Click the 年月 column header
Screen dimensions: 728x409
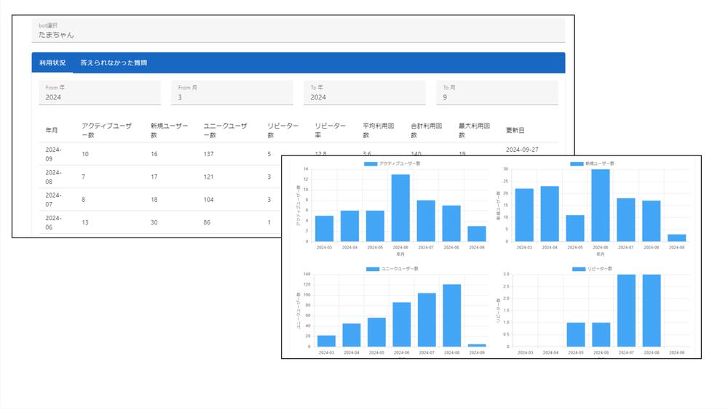(x=52, y=130)
